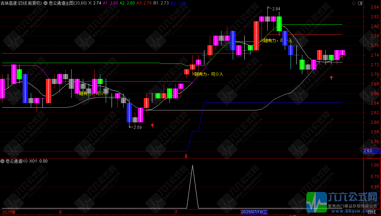Click the 2025/07/16/三 date marker
Screen dimensions: 381x216
(x=254, y=212)
